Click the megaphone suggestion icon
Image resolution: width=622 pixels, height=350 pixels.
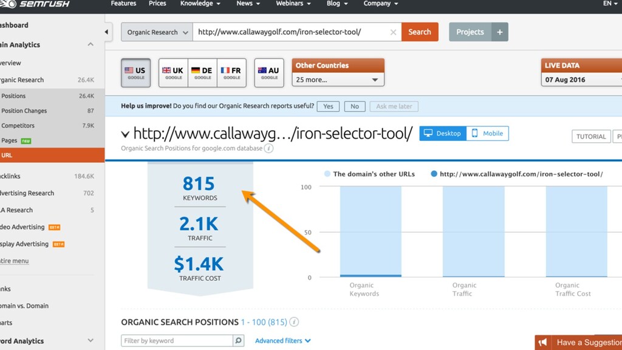(x=542, y=342)
